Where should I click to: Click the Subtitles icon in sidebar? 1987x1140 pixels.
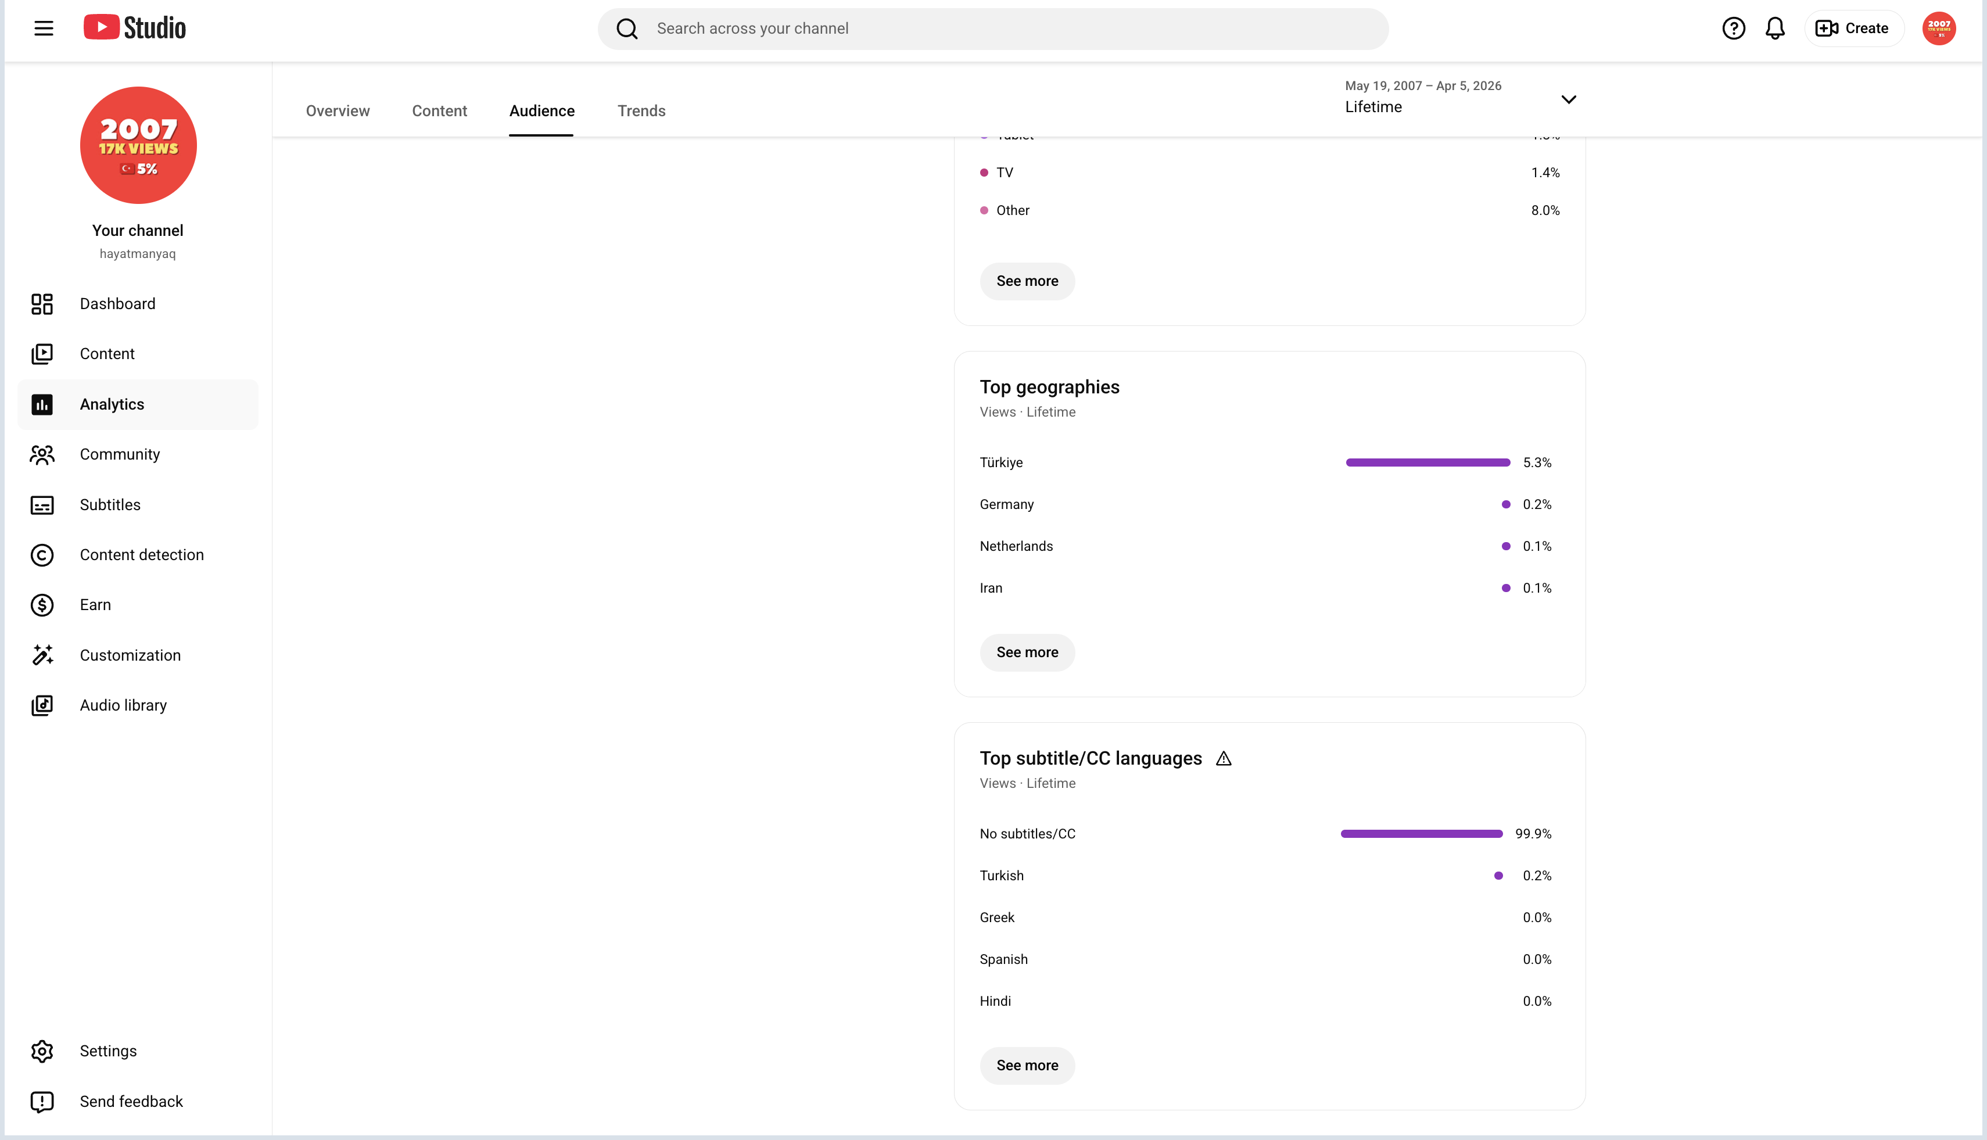[x=42, y=505]
